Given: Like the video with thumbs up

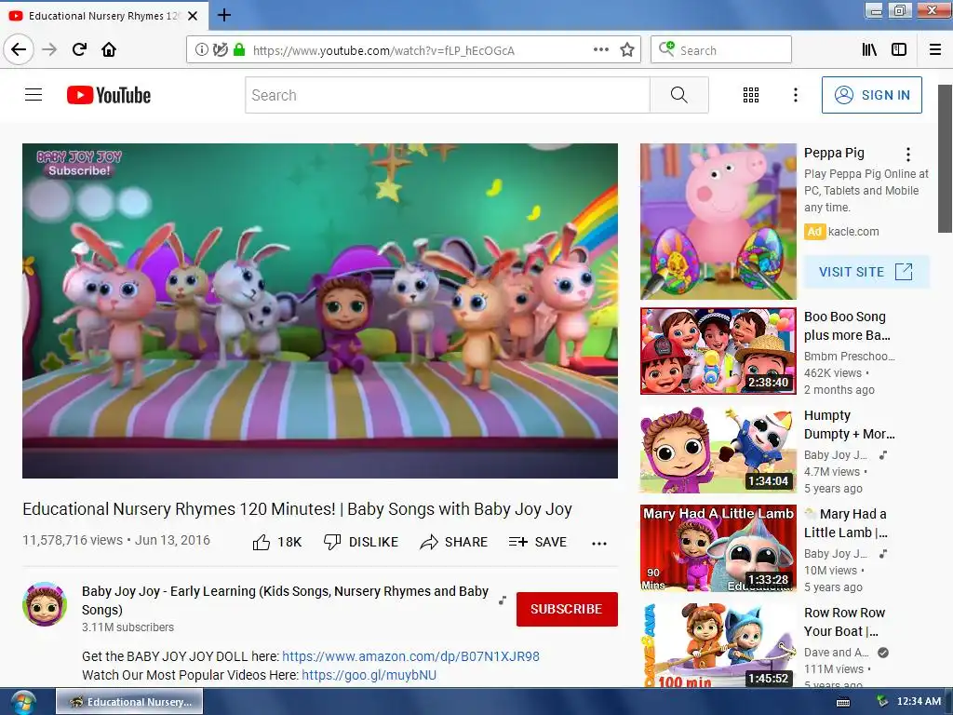Looking at the screenshot, I should pos(277,542).
